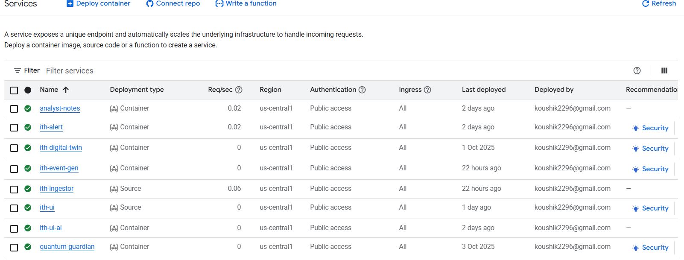Open the ith-digital-twin service link
The image size is (684, 260).
pos(61,148)
